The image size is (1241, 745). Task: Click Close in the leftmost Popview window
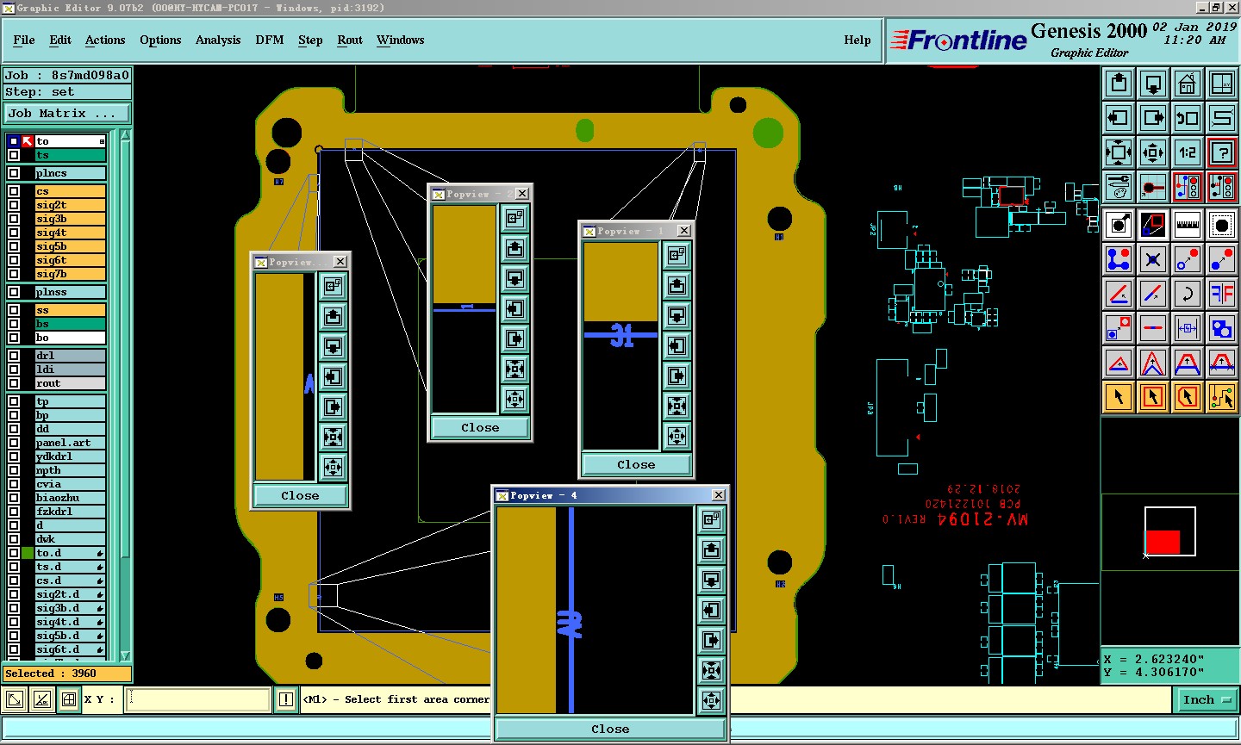(300, 495)
